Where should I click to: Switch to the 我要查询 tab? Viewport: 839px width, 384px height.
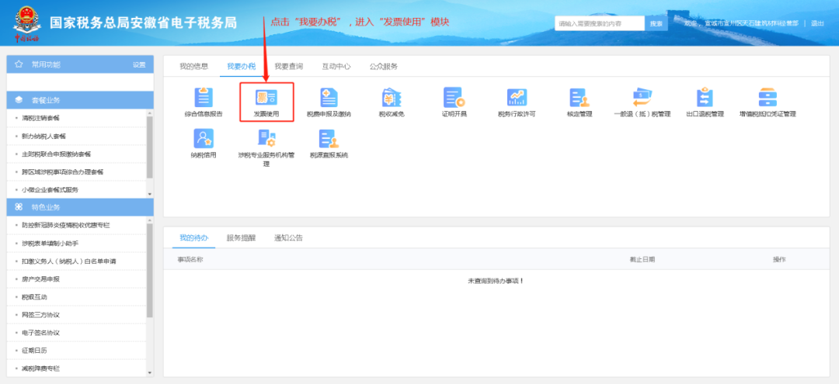tap(289, 66)
